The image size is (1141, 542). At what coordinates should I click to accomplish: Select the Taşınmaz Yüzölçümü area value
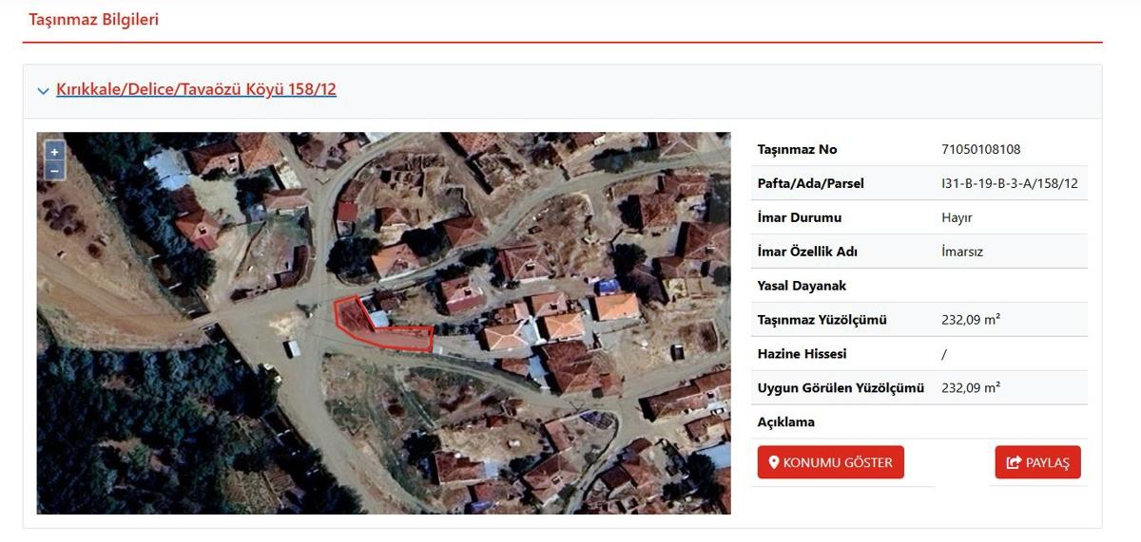pyautogui.click(x=970, y=320)
